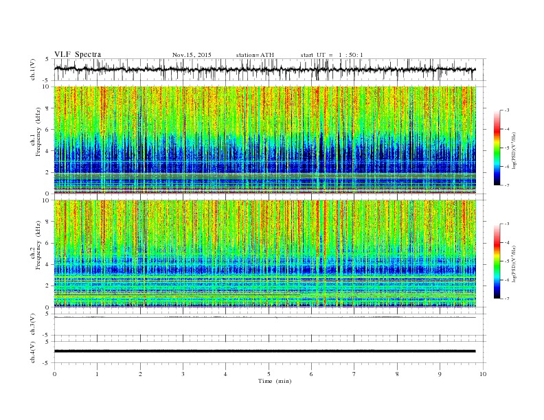Click the time axis tick label "1"

[97, 374]
